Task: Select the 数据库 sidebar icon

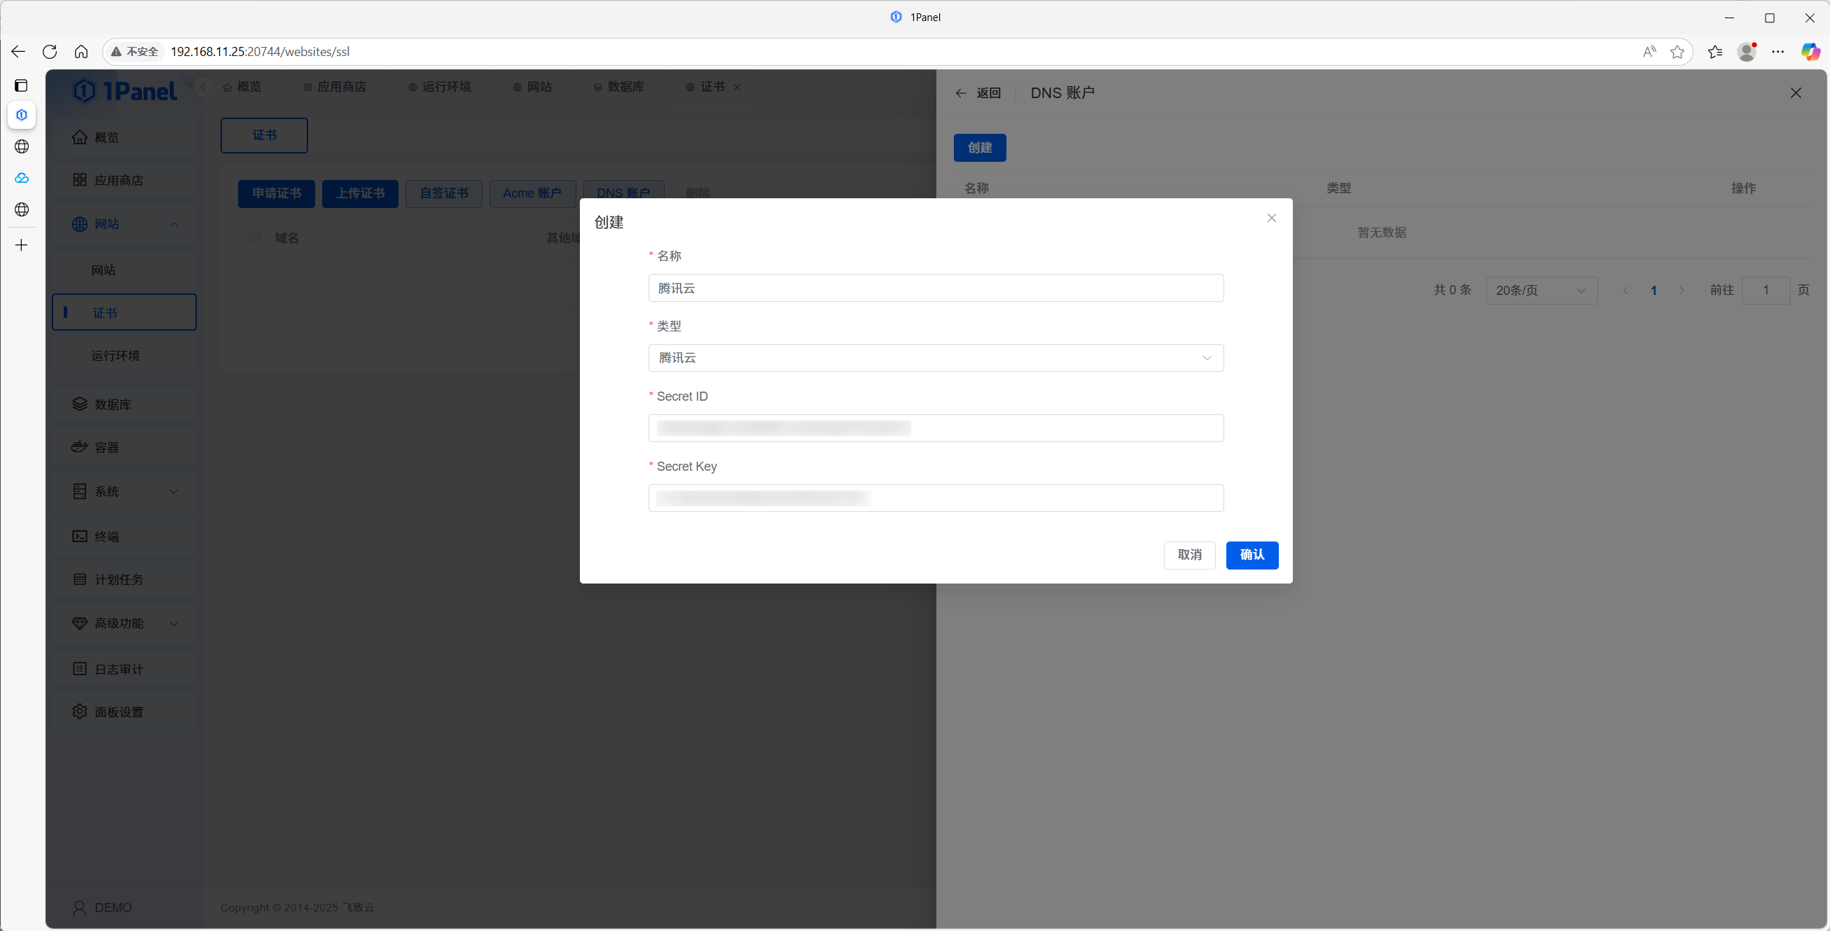Action: click(81, 404)
